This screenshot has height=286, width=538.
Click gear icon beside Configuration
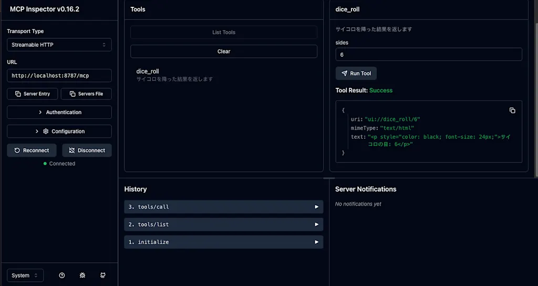[x=46, y=131]
